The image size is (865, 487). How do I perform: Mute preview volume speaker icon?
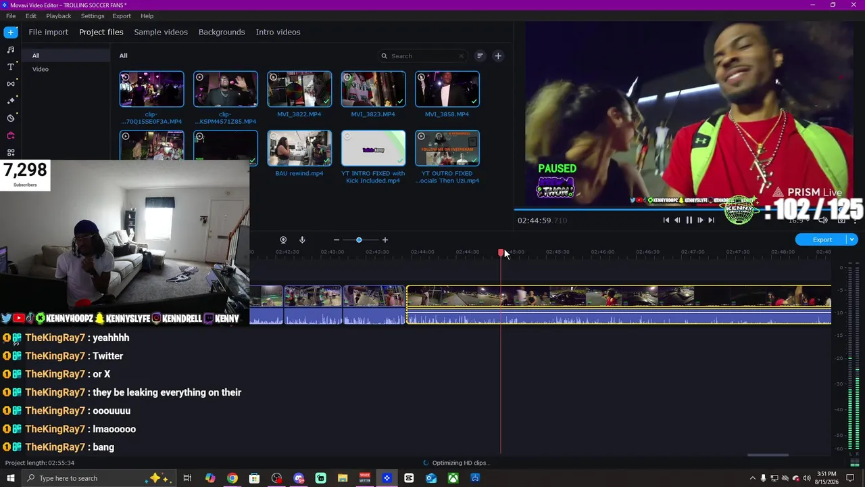(x=823, y=220)
